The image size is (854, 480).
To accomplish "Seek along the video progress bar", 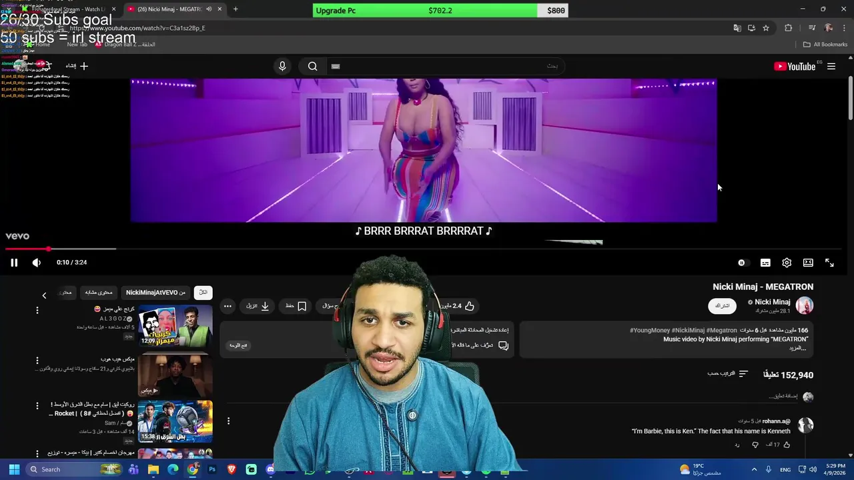I will point(427,249).
